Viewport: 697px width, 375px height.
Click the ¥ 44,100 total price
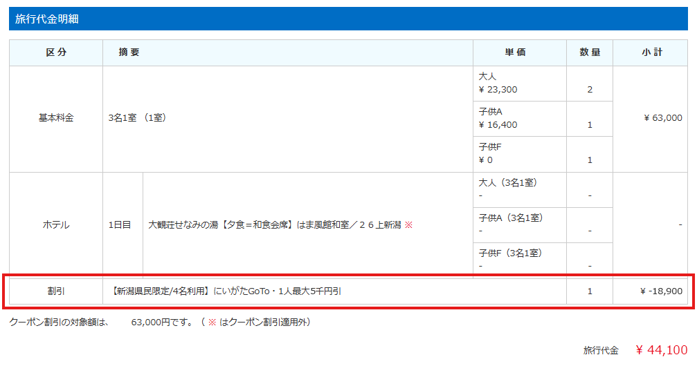662,350
